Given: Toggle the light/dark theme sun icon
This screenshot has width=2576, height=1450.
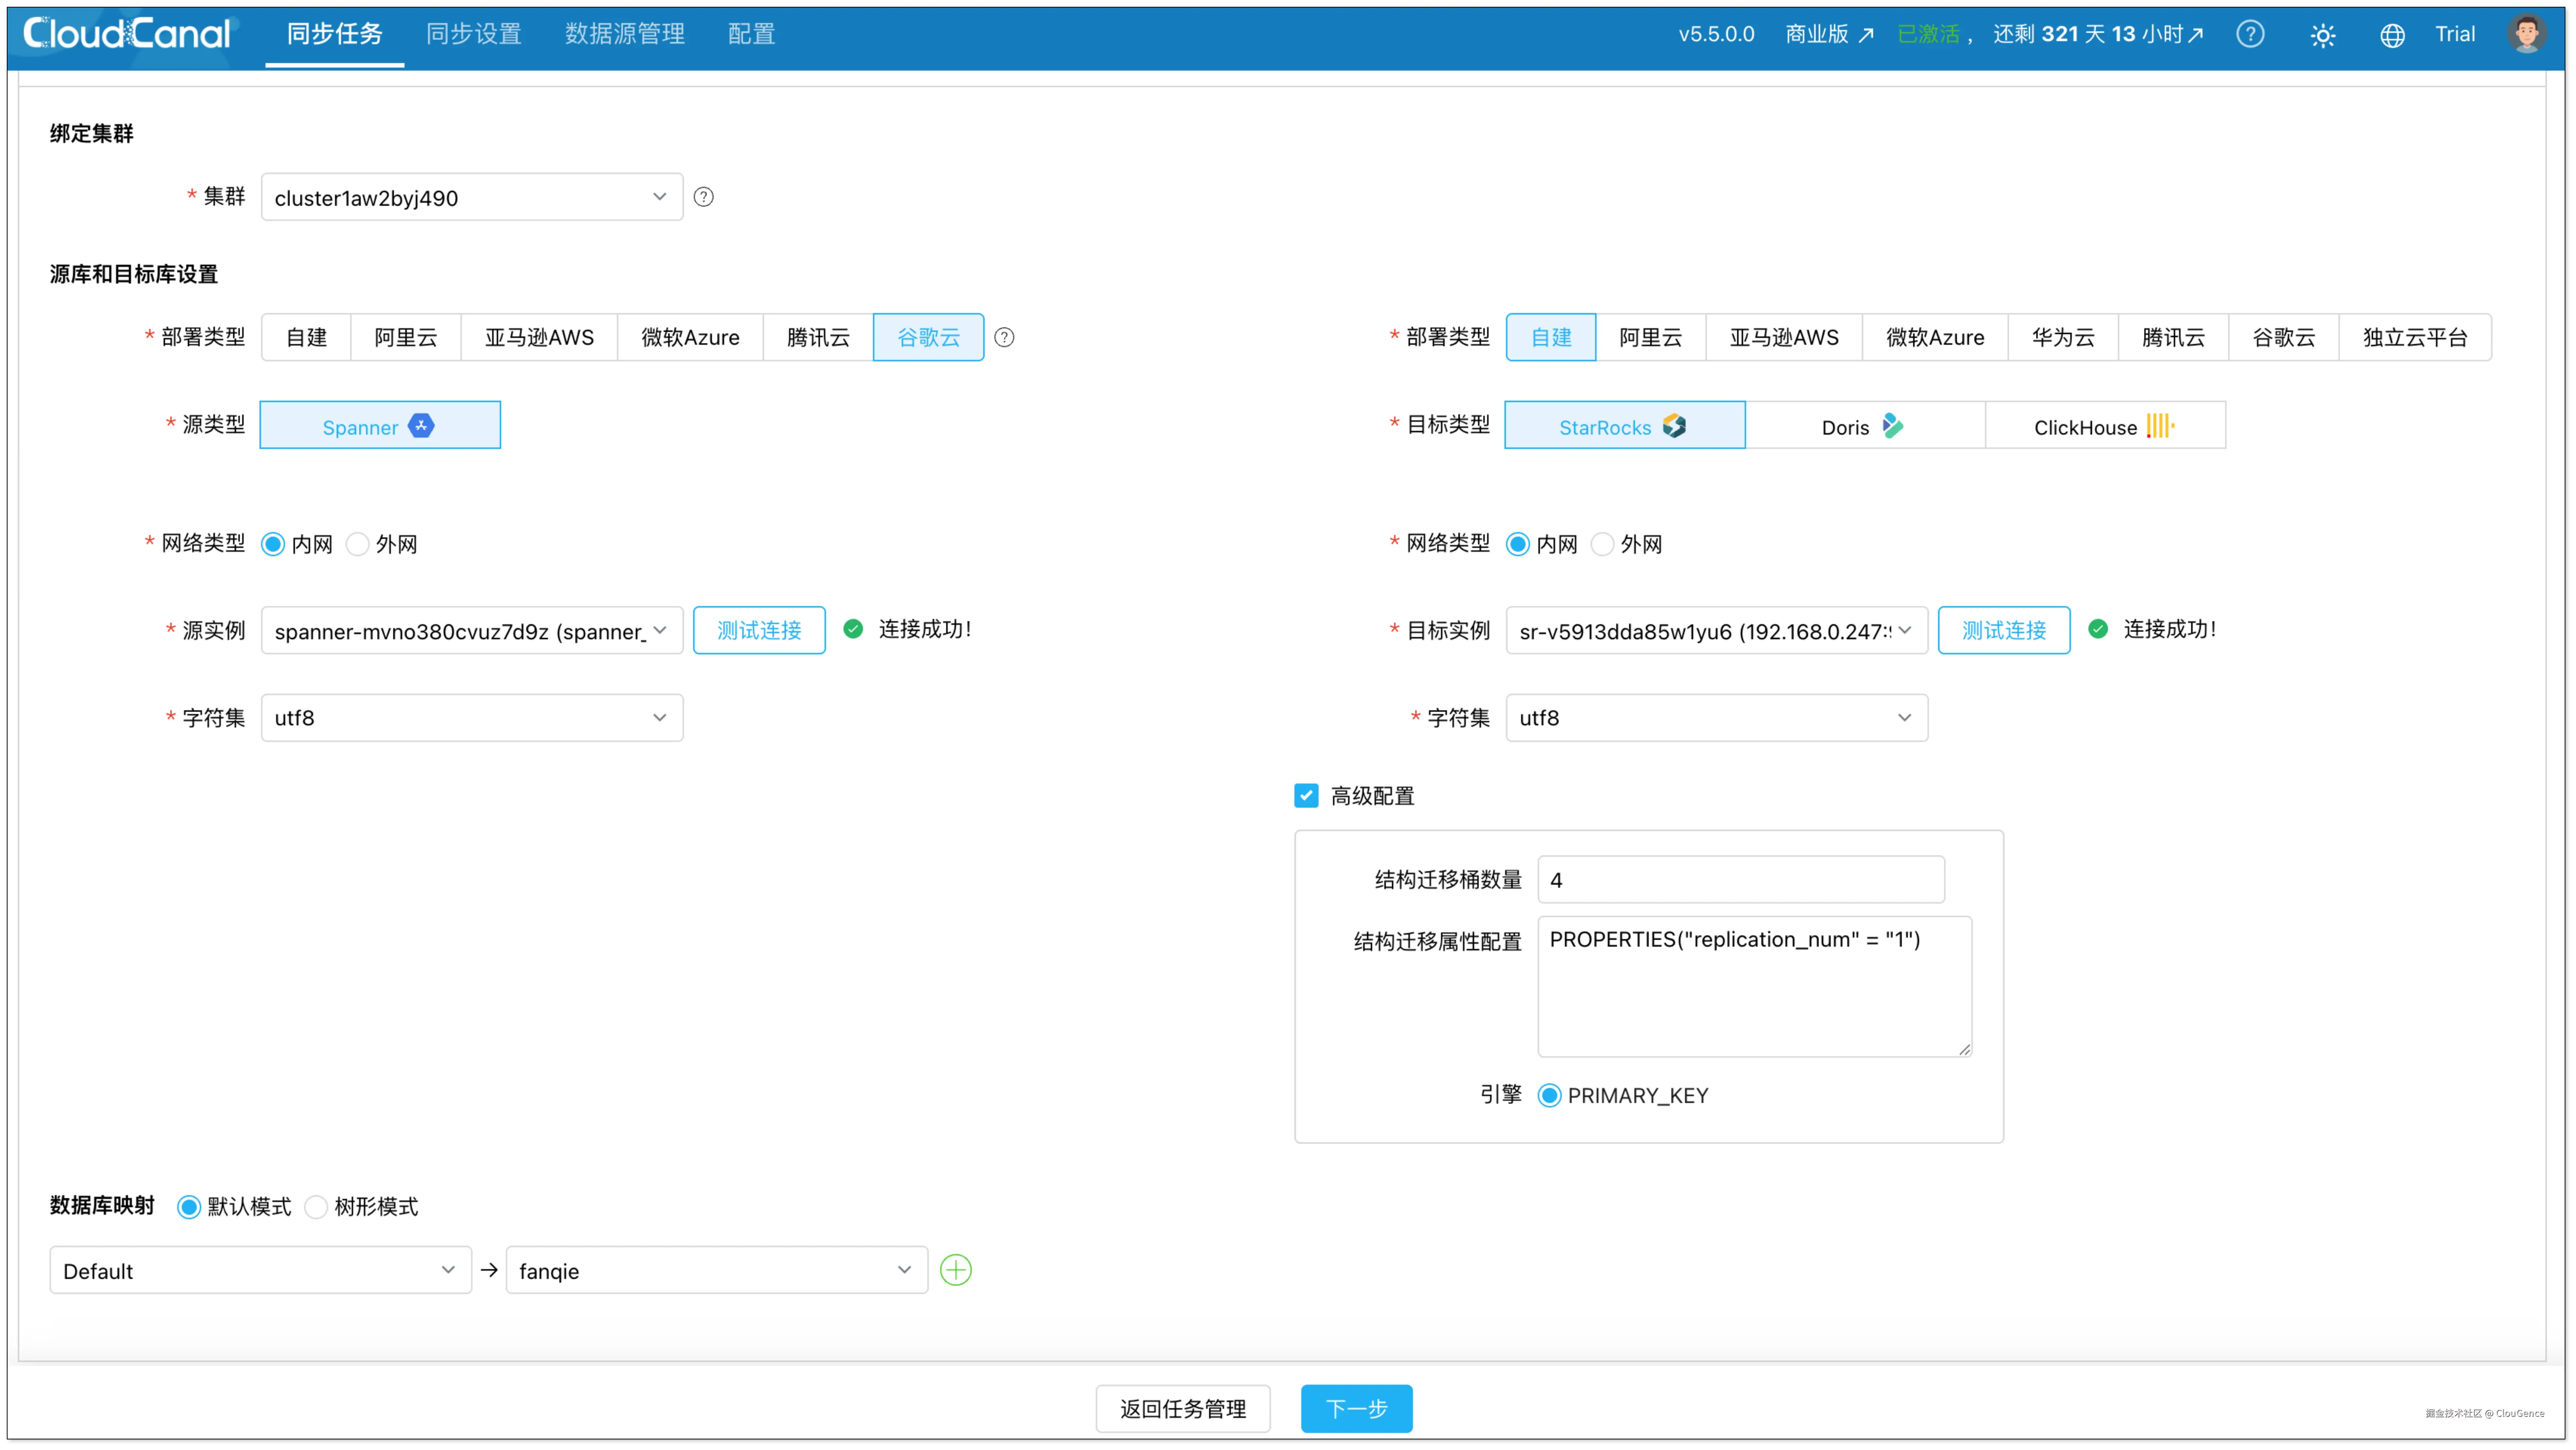Looking at the screenshot, I should pyautogui.click(x=2322, y=36).
